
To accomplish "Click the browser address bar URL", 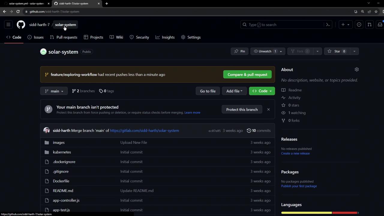I will pyautogui.click(x=54, y=11).
